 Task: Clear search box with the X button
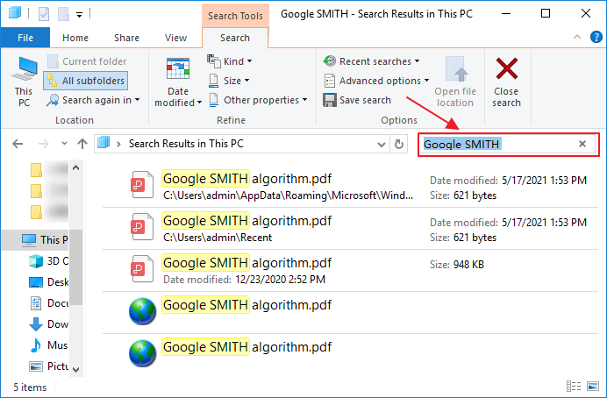582,144
